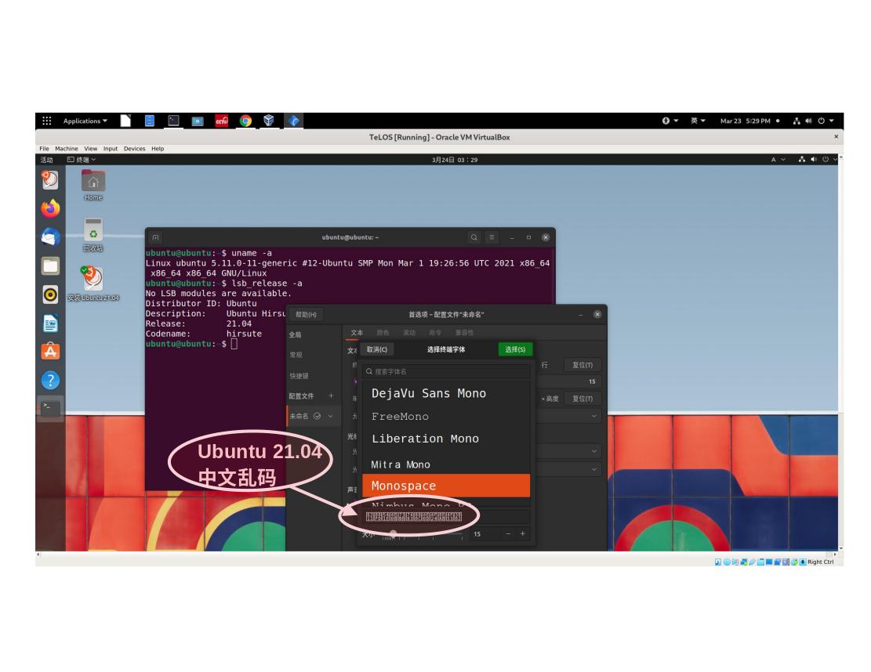Choose the highlighted Monospace font
The width and height of the screenshot is (871, 672).
coord(446,486)
